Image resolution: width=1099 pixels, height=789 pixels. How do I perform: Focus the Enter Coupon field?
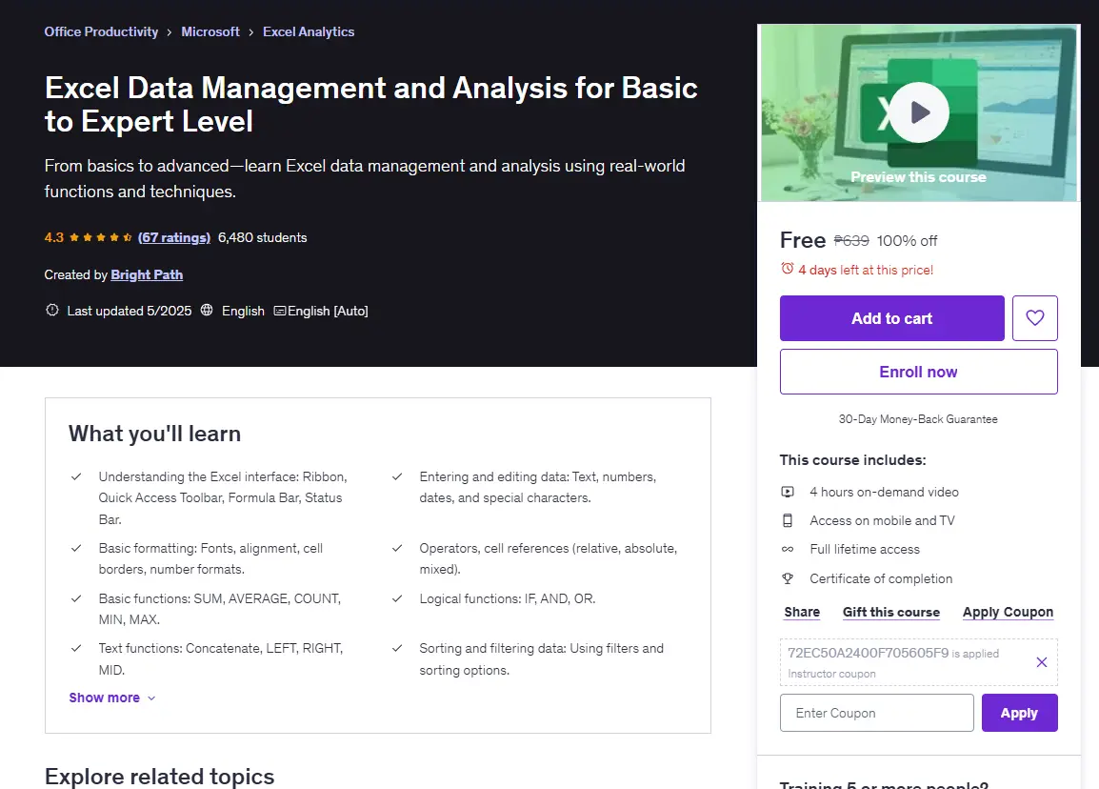point(877,713)
